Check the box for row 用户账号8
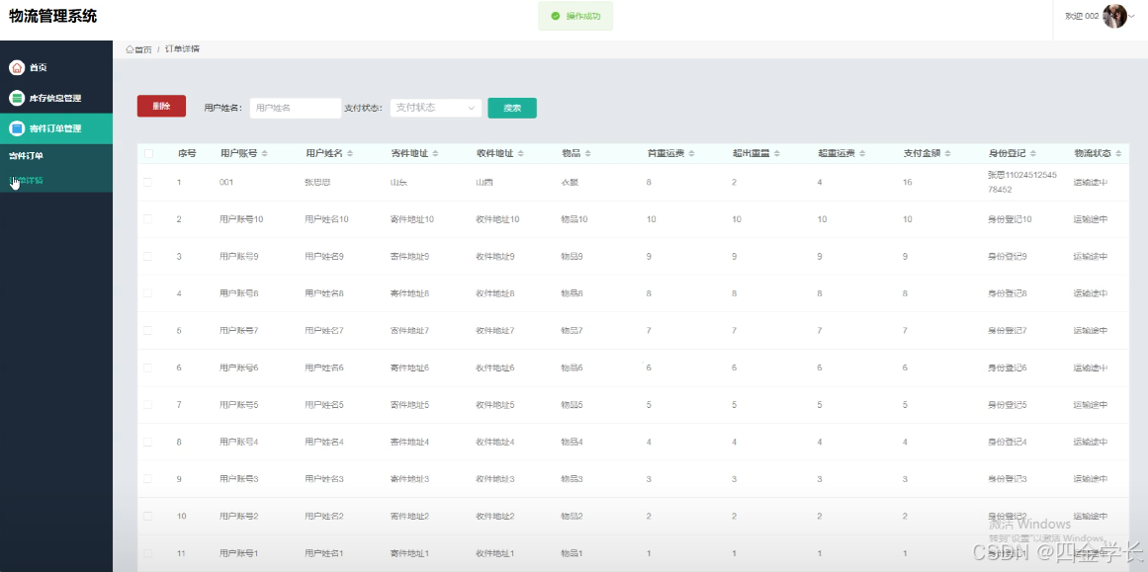1148x572 pixels. click(x=148, y=293)
